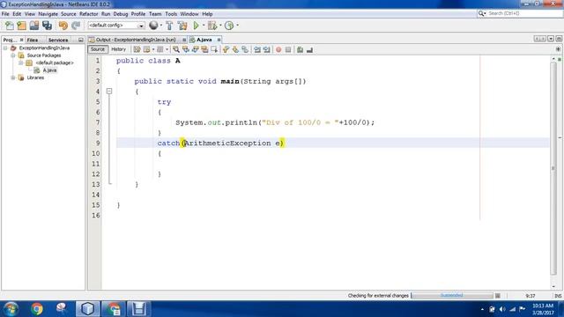This screenshot has width=564, height=317.
Task: Click the Uncomment icon in the editor toolbar
Action: (309, 49)
